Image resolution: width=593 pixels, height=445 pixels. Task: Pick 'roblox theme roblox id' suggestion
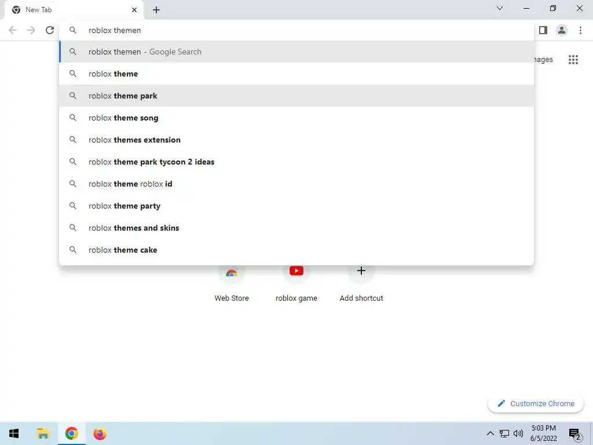[296, 184]
